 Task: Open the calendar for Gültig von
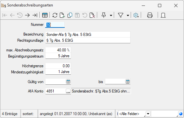pos(68,81)
